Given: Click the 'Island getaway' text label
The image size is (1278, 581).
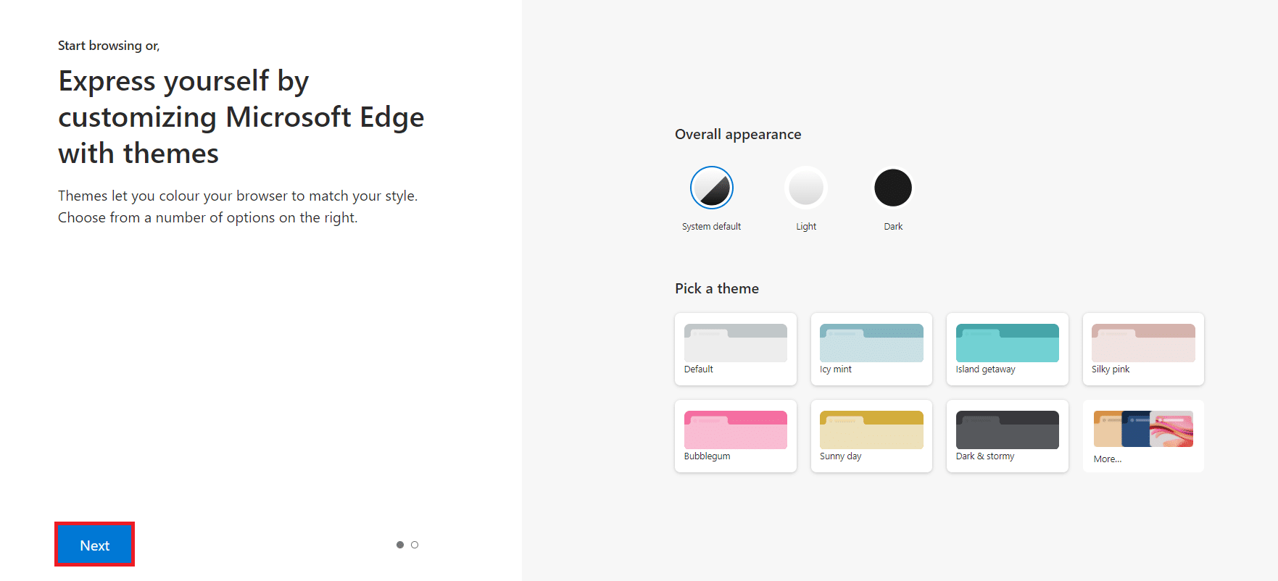Looking at the screenshot, I should [x=985, y=369].
